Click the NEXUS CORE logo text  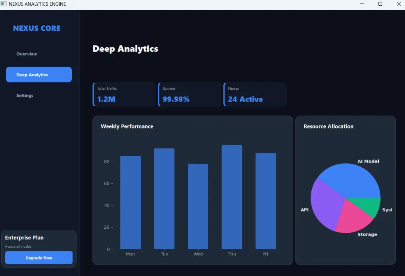37,28
